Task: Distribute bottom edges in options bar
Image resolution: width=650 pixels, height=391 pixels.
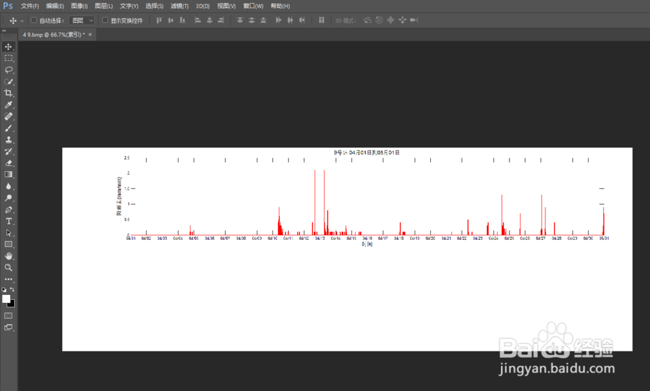Action: click(x=263, y=20)
